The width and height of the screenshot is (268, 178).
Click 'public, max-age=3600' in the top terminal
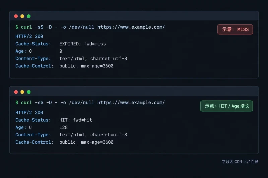[x=86, y=66]
